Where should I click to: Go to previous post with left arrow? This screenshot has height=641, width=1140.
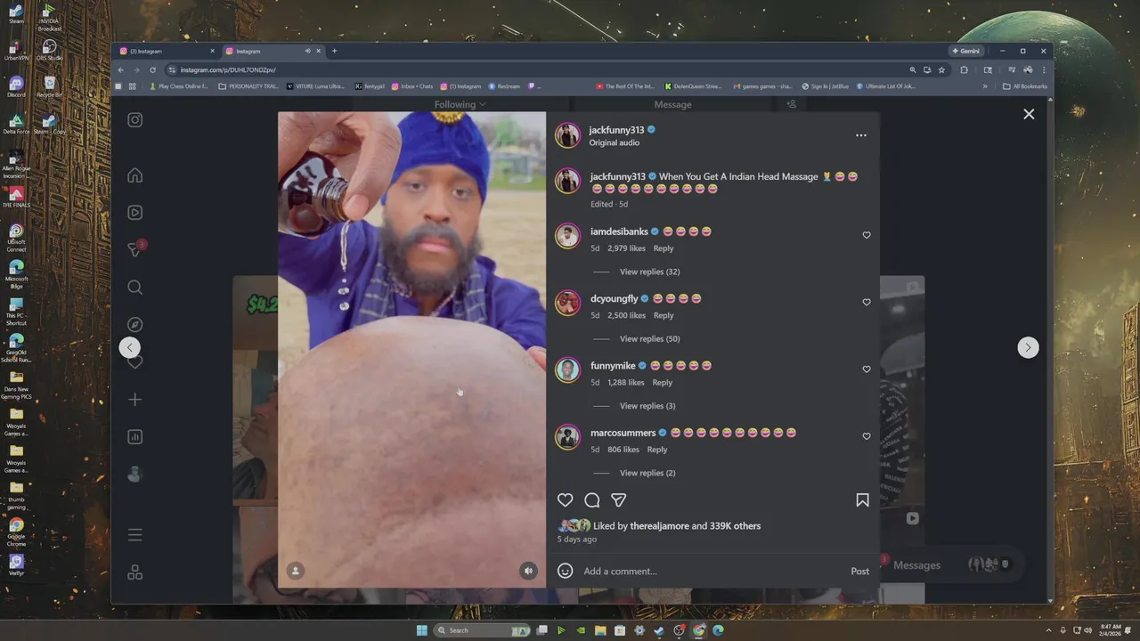130,347
